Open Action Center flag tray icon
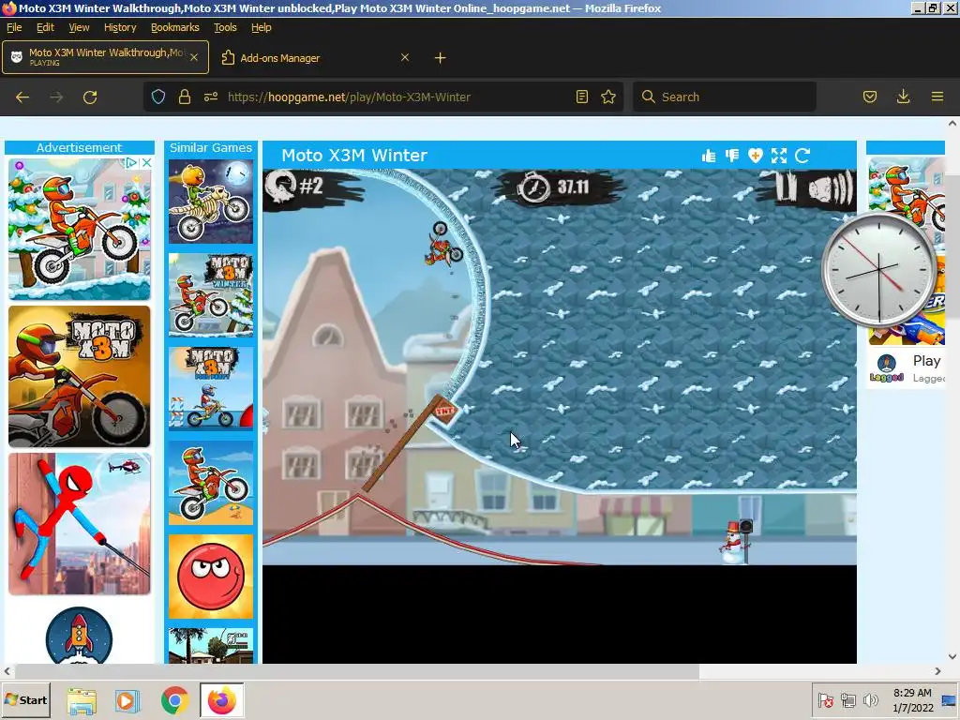 coord(825,700)
